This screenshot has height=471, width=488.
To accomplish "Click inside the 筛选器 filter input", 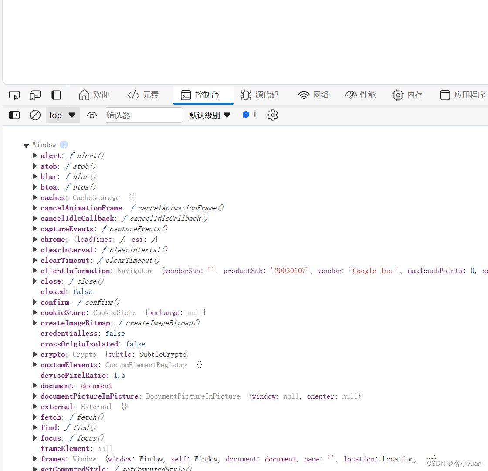I will tap(144, 115).
